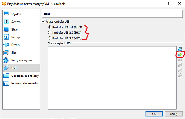Toggle the Włącz kontroler USB checkbox
Viewport: 185px width, 119px height.
(x=43, y=22)
